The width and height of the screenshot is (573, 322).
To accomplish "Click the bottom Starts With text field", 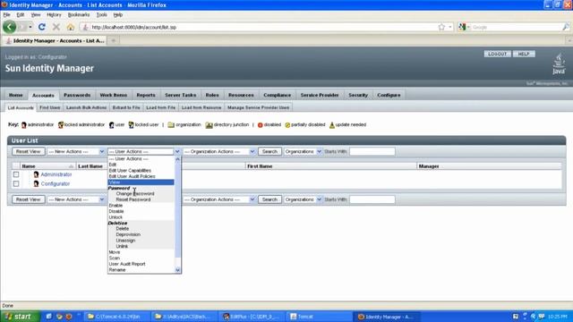I will (x=372, y=199).
